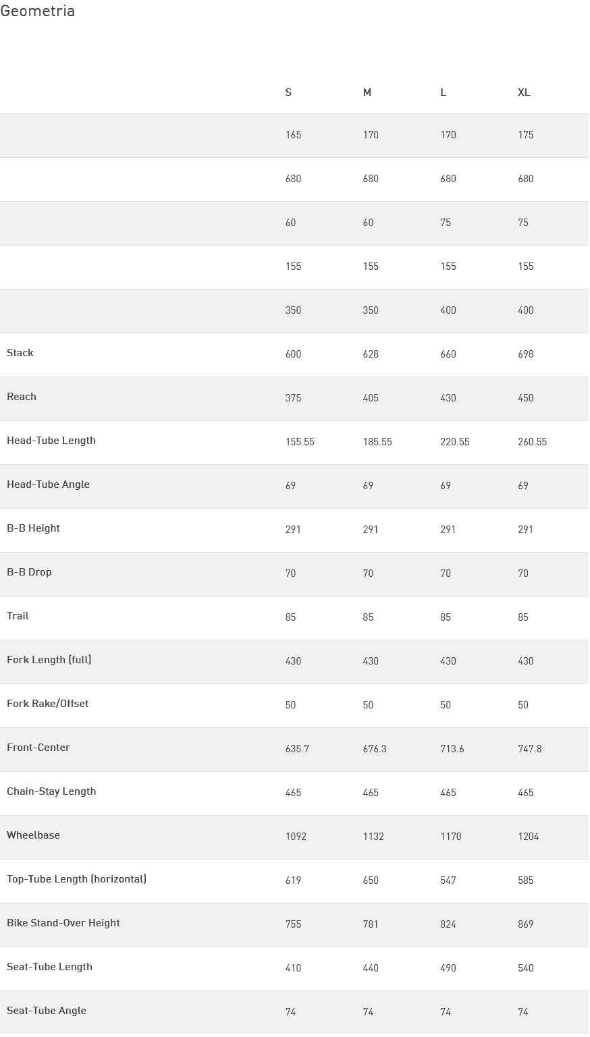590x1037 pixels.
Task: Click the B-B Drop row label
Action: pos(29,572)
